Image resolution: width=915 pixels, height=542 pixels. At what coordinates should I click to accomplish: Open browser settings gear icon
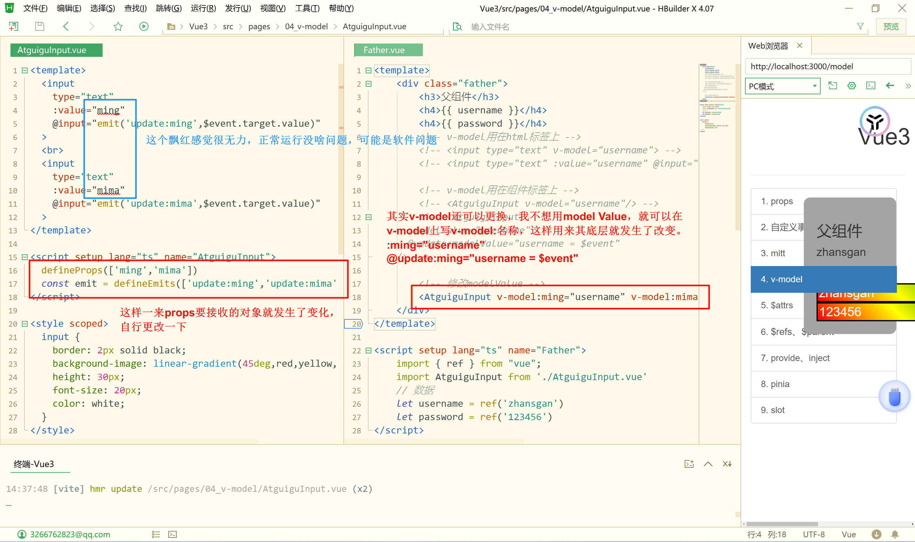pyautogui.click(x=852, y=86)
